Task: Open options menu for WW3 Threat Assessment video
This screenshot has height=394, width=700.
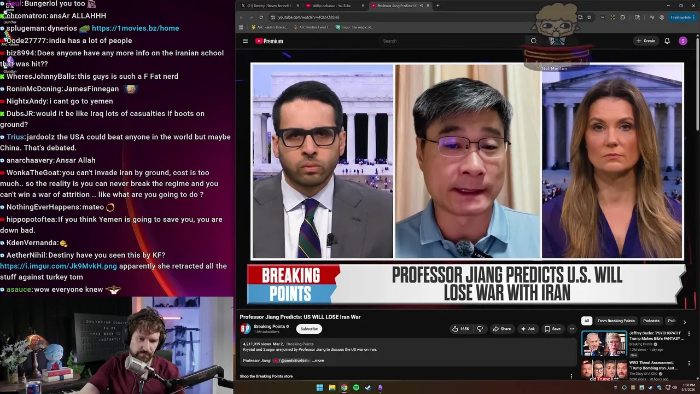Action: [x=689, y=363]
